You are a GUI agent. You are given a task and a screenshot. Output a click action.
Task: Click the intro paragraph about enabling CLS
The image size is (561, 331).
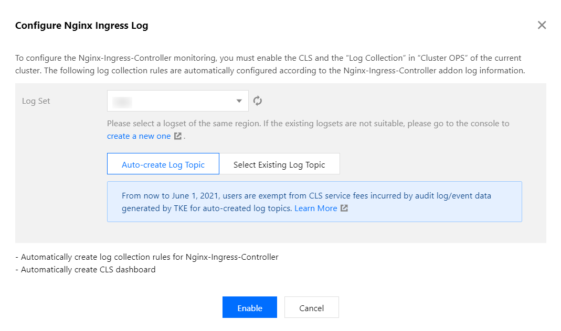point(270,64)
